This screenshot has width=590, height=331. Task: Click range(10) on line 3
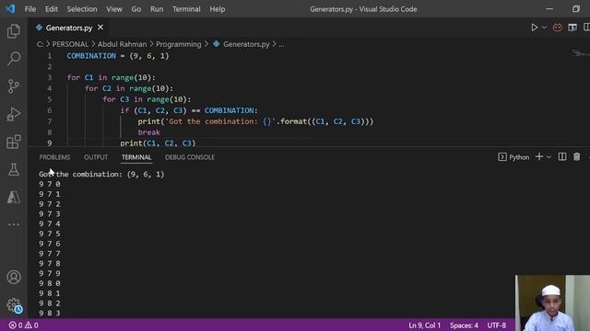point(131,77)
